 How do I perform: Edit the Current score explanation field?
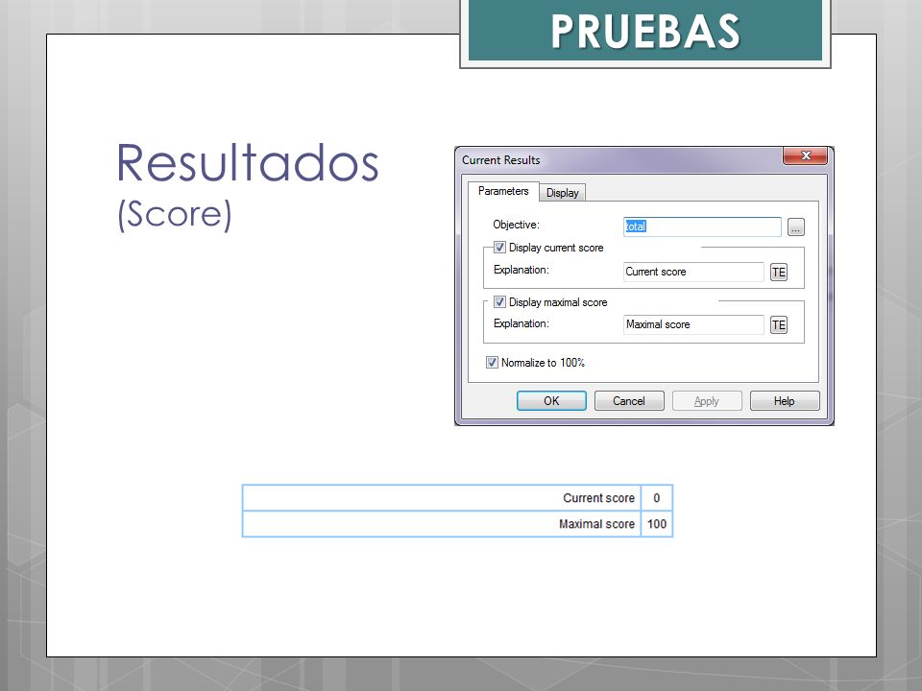693,272
